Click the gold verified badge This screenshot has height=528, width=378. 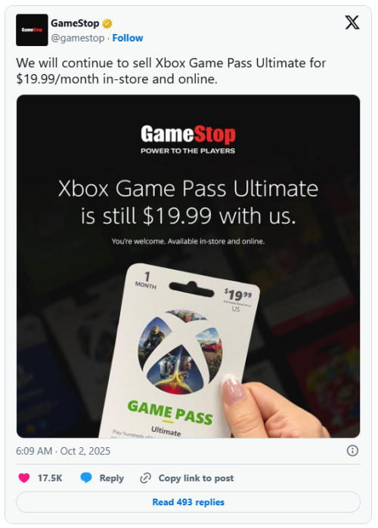pyautogui.click(x=107, y=24)
